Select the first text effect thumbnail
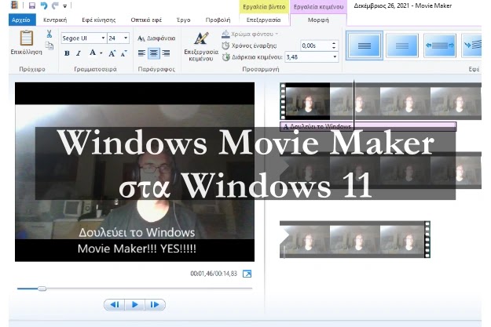The height and width of the screenshot is (327, 491). [x=365, y=45]
